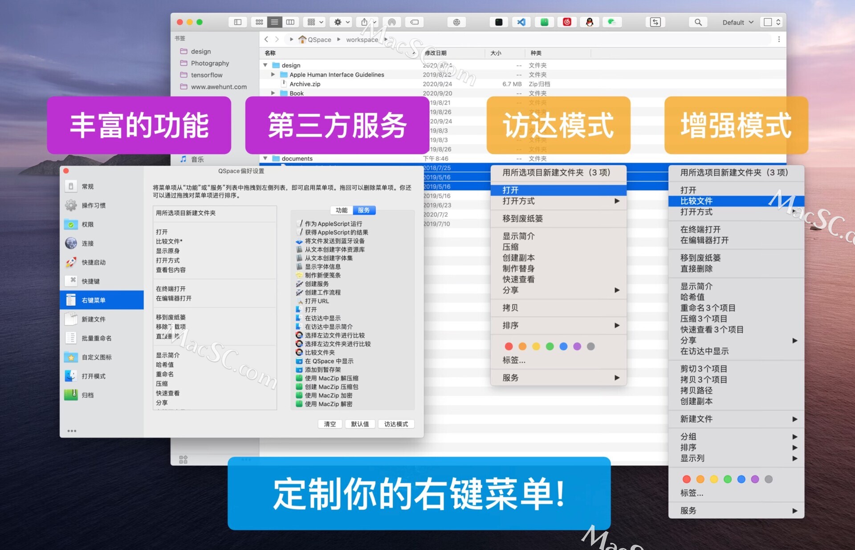This screenshot has height=550, width=855.
Task: Pick blue tag in Finder-mode menu
Action: [x=563, y=346]
